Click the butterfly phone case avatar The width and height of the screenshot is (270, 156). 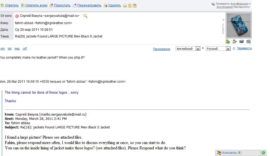[x=239, y=25]
